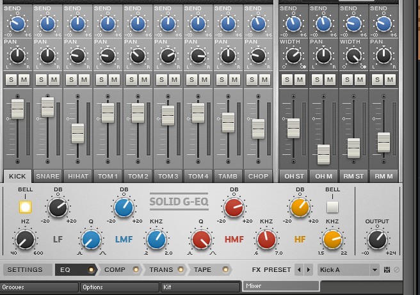The height and width of the screenshot is (295, 420).
Task: Solo the Kick channel
Action: tap(11, 79)
